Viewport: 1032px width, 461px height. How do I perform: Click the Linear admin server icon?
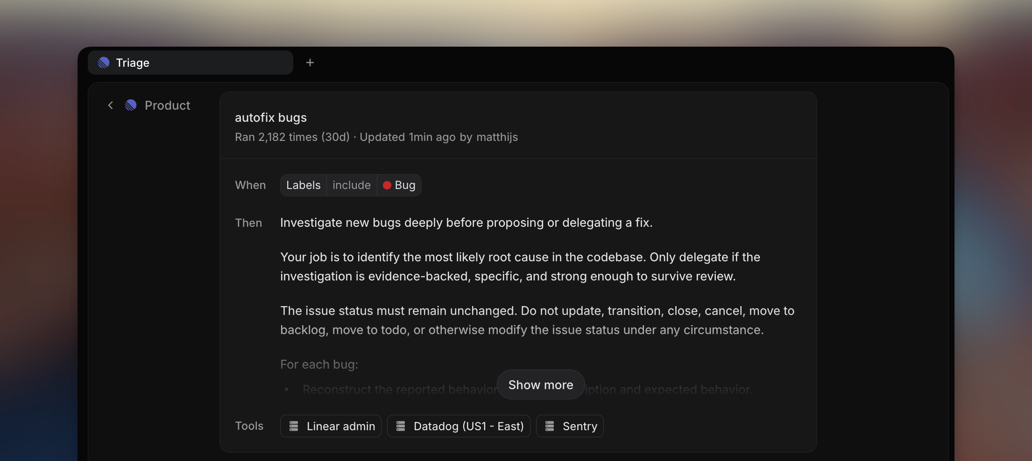294,426
